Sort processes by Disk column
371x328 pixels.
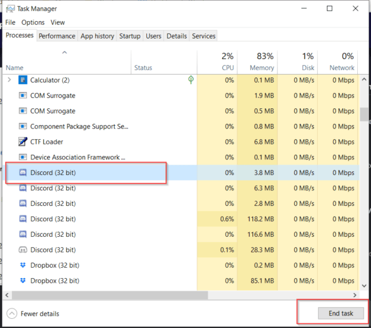coord(298,62)
